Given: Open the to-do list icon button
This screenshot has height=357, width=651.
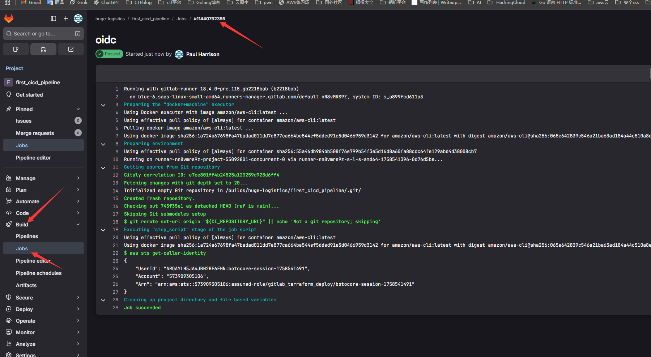Looking at the screenshot, I should 71,49.
